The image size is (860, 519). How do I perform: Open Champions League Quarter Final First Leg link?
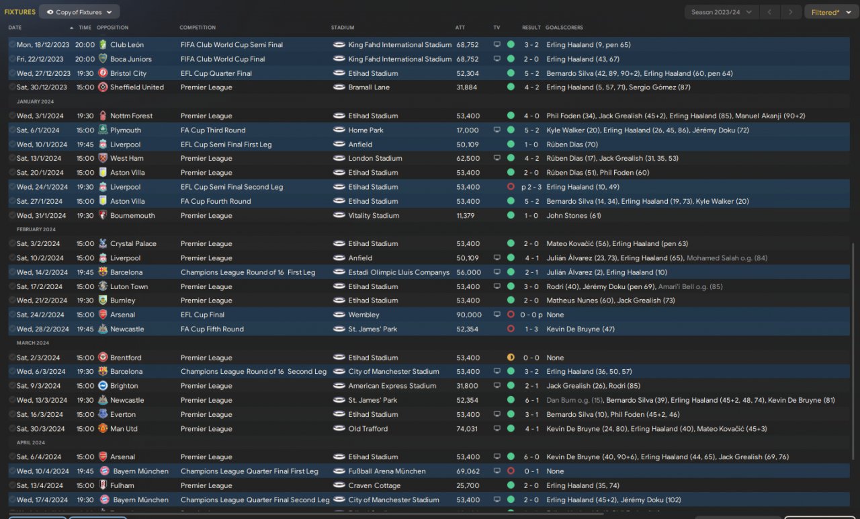tap(249, 471)
